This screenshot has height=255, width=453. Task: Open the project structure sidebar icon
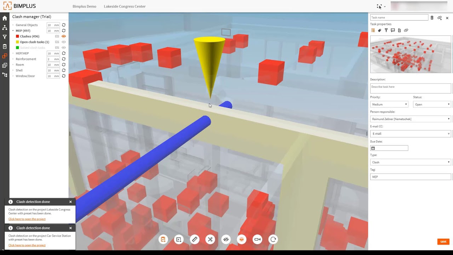(5, 28)
